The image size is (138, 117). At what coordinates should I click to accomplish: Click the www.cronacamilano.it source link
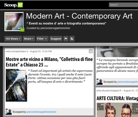point(17,51)
